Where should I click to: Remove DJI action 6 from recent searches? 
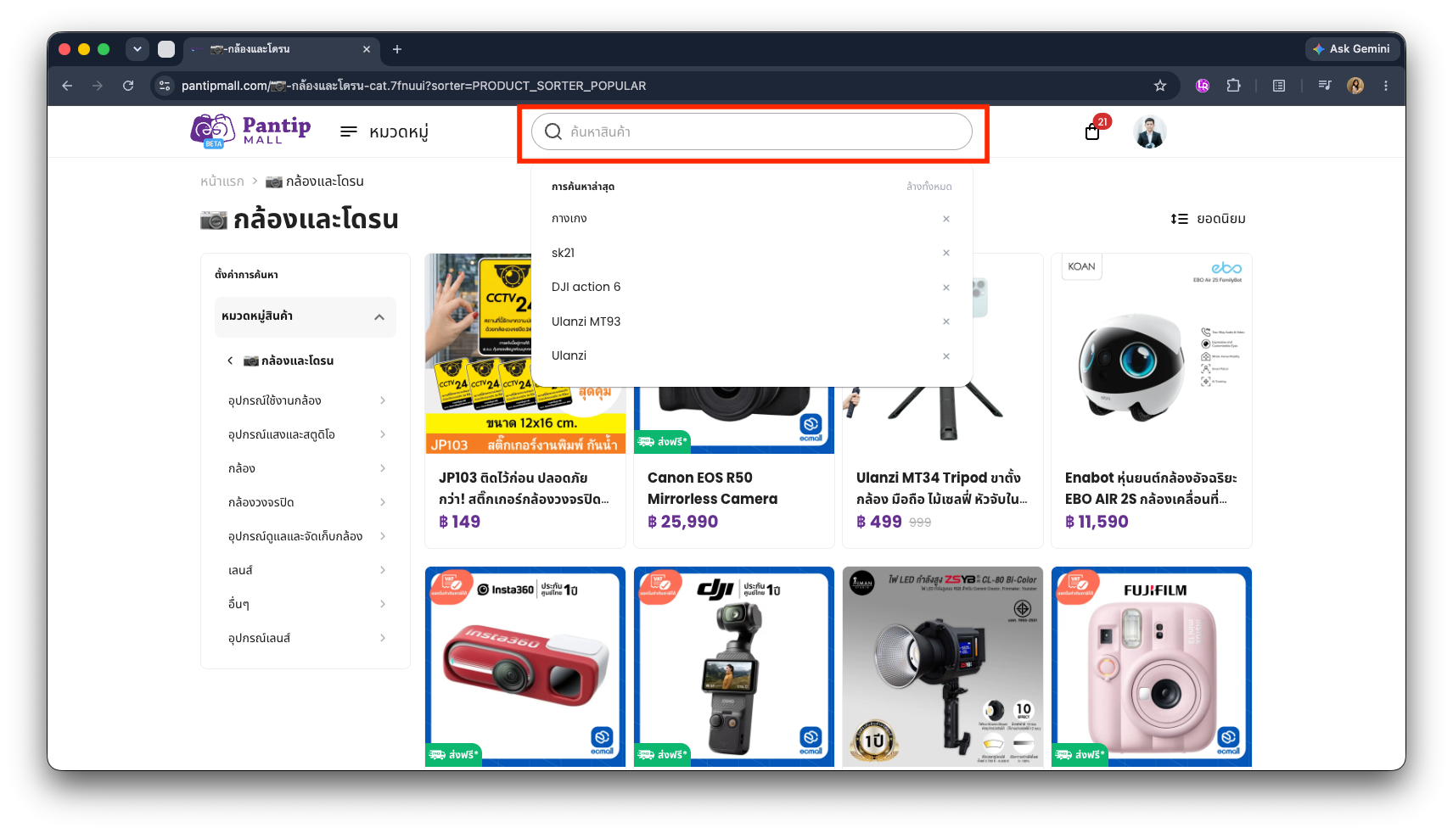pyautogui.click(x=946, y=288)
